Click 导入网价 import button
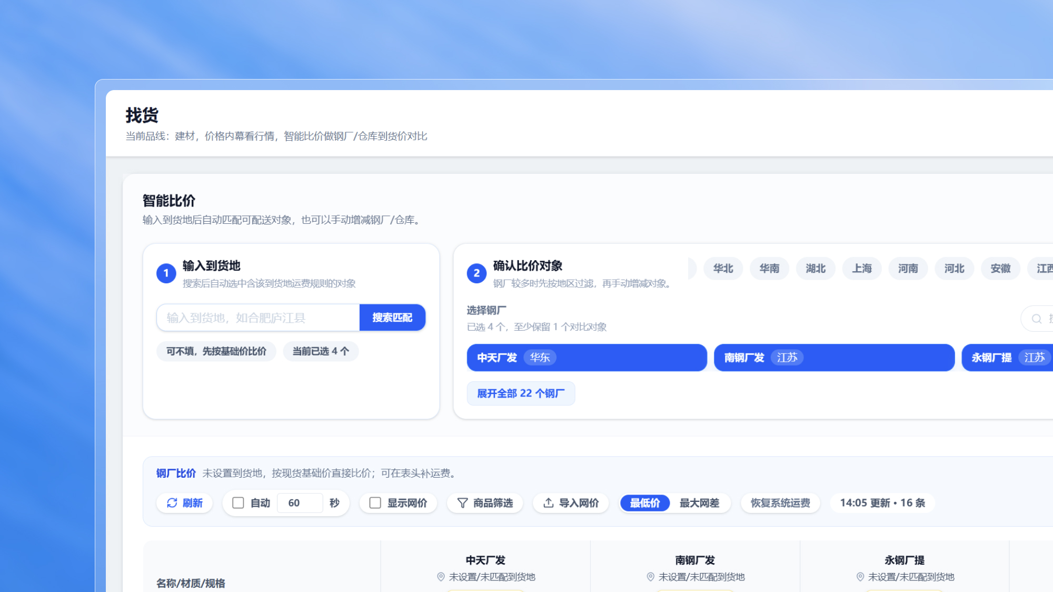This screenshot has height=592, width=1053. [571, 503]
